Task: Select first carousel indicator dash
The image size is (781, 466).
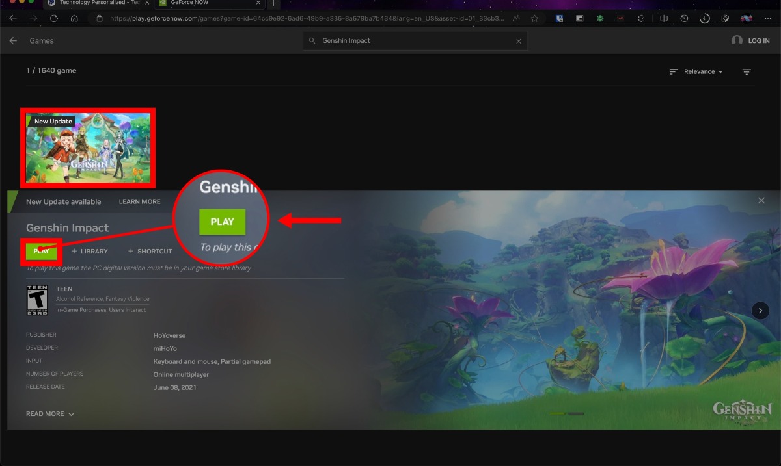Action: click(x=558, y=413)
